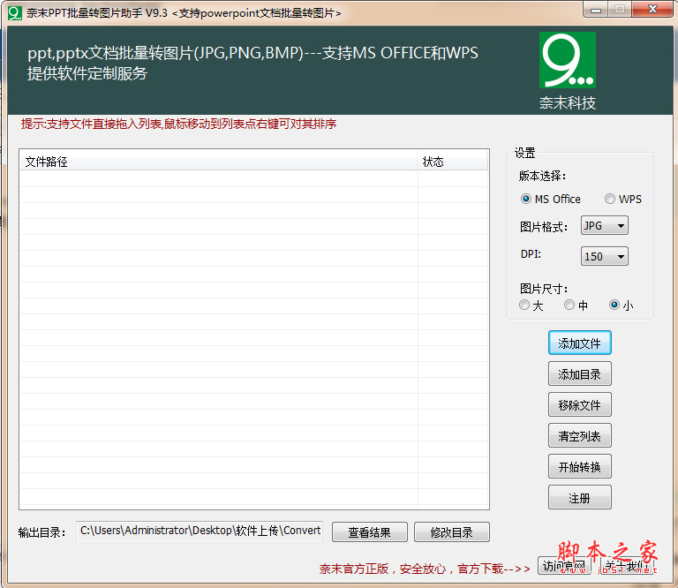Open the JPG image format dropdown
Image resolution: width=678 pixels, height=588 pixels.
pos(605,226)
